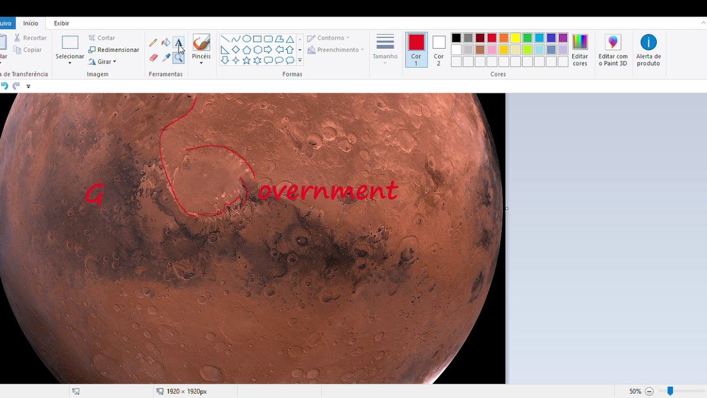Click the Pincéis brush icon
707x398 pixels.
click(x=201, y=43)
